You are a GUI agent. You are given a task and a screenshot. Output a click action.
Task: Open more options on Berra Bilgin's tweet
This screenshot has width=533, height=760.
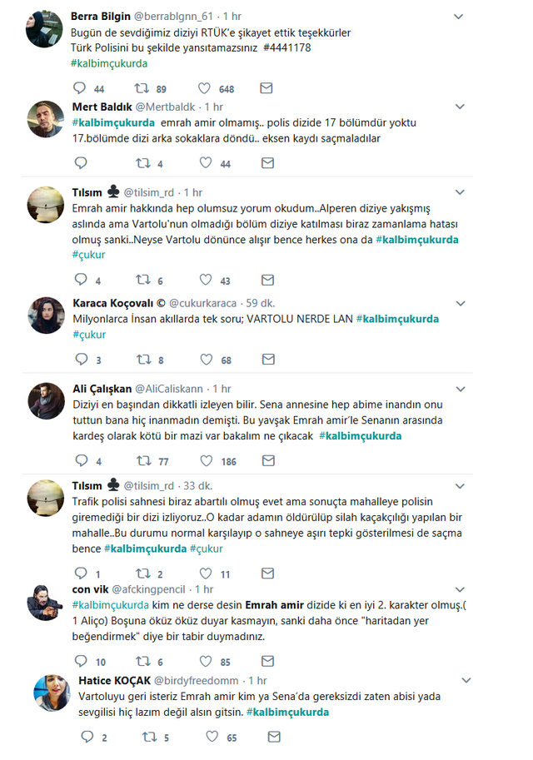point(459,17)
